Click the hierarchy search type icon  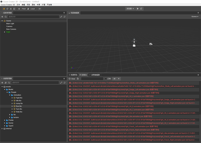[x=6, y=17]
